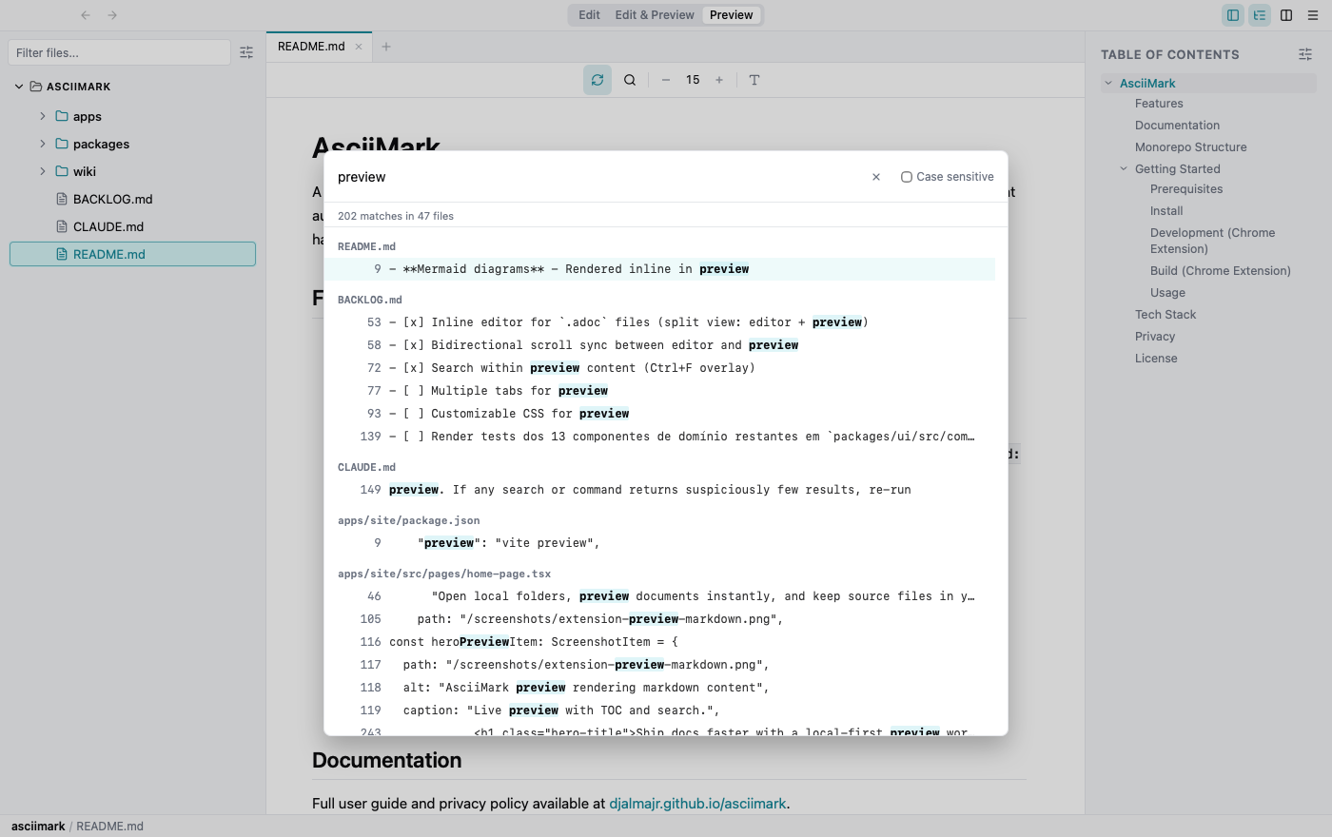Open BACKLOG.md line 72 Search within result
Image resolution: width=1332 pixels, height=837 pixels.
tap(659, 368)
